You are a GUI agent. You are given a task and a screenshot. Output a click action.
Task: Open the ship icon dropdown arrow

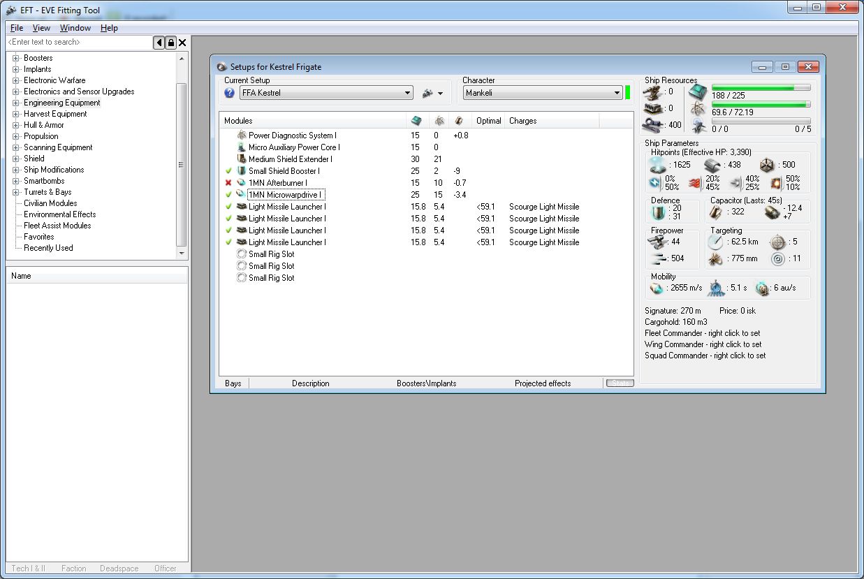tap(440, 94)
